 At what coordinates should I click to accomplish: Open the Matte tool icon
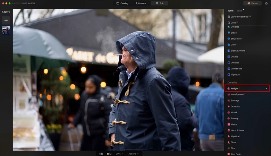click(x=229, y=124)
